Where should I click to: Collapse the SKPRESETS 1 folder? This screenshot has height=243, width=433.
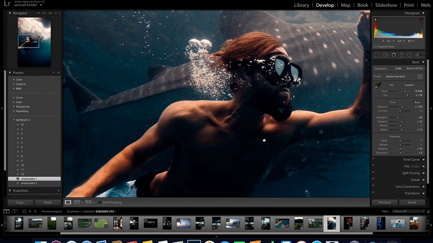point(14,120)
